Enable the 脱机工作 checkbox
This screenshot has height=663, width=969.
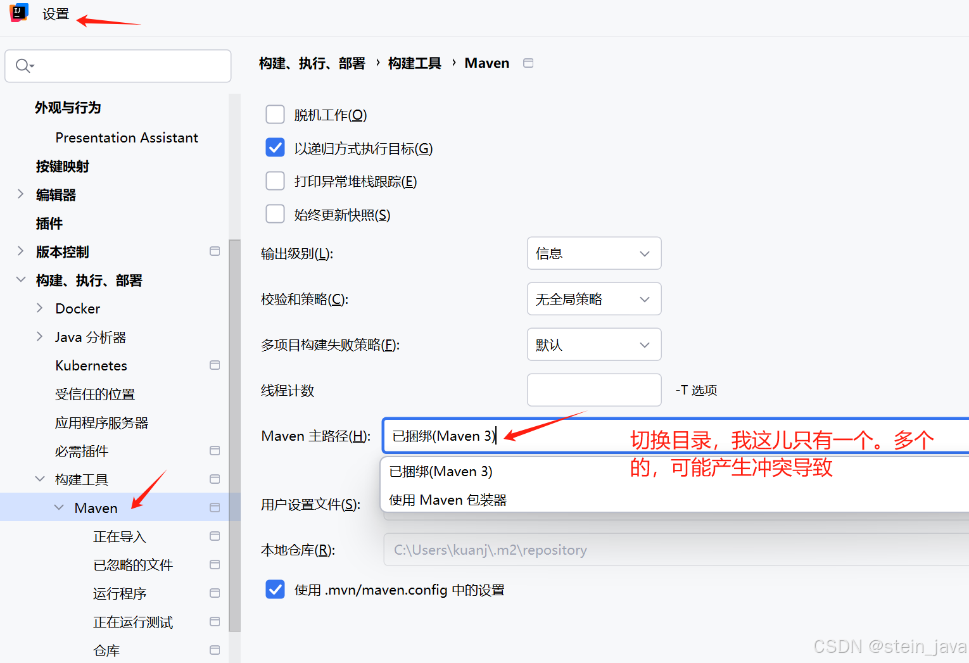point(275,115)
